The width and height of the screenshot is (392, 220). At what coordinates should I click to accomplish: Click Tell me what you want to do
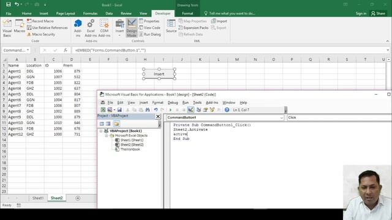click(230, 13)
